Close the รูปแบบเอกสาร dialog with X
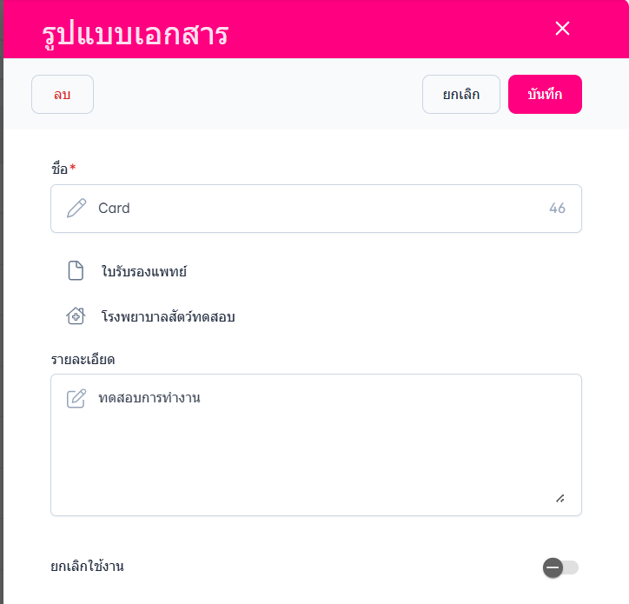The image size is (629, 604). pos(562,29)
